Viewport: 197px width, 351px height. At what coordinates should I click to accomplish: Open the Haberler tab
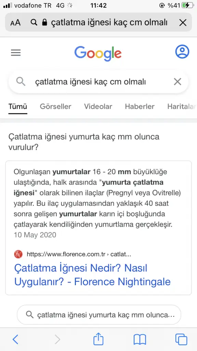point(140,106)
